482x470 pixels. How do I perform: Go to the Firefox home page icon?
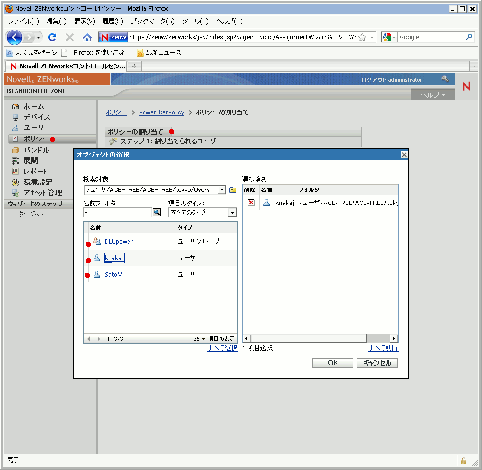pyautogui.click(x=87, y=37)
